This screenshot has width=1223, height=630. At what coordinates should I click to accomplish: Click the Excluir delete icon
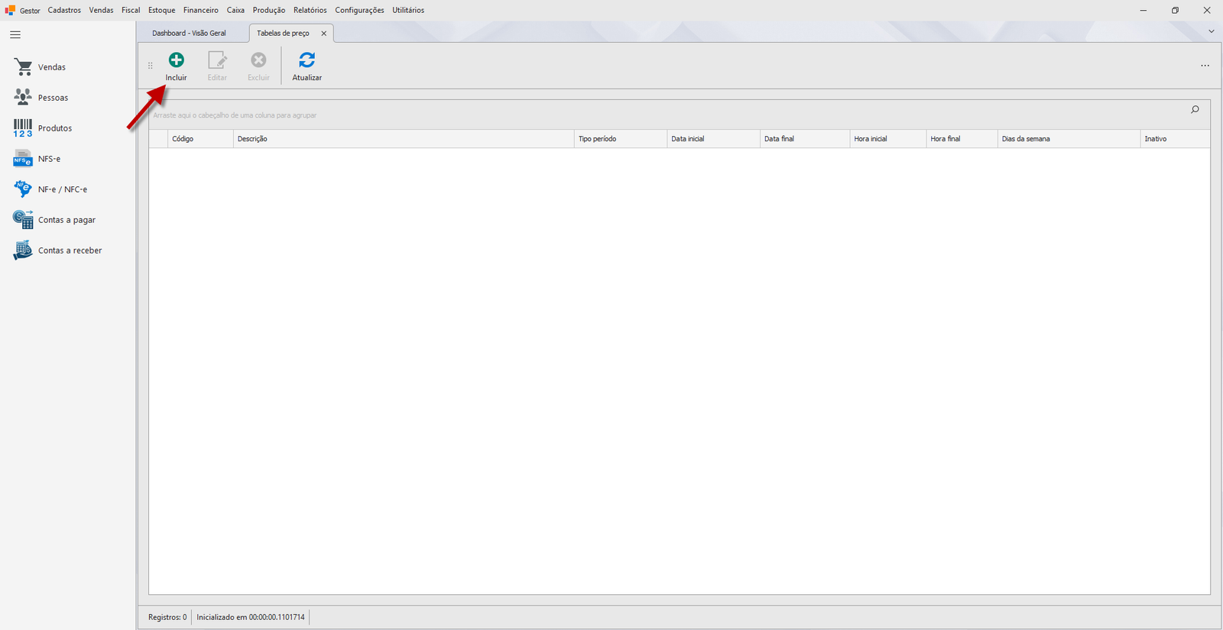[x=258, y=60]
